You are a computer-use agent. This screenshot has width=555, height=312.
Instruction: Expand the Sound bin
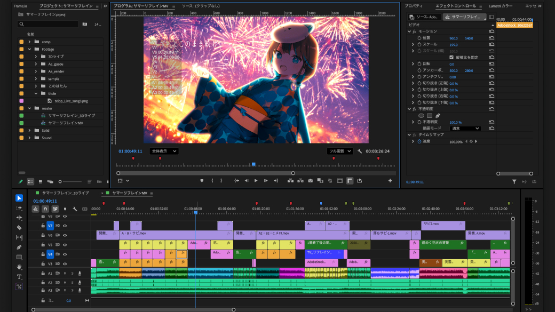pyautogui.click(x=30, y=138)
